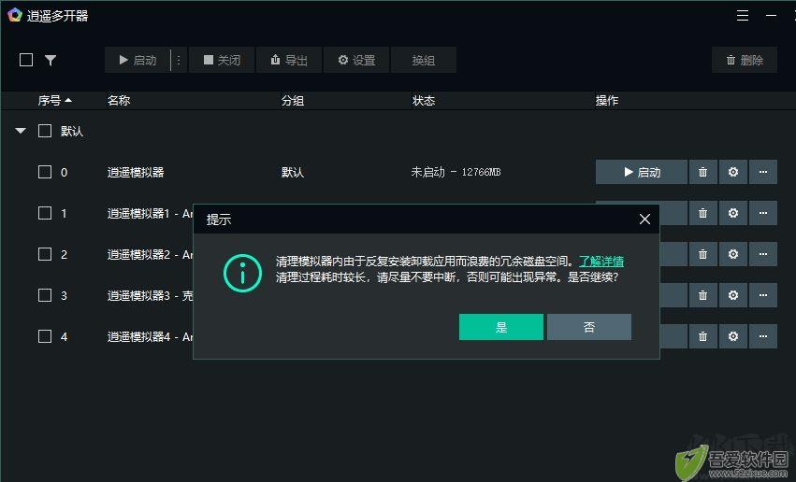Click the toolbar 启动 start button
This screenshot has width=796, height=482.
[137, 60]
